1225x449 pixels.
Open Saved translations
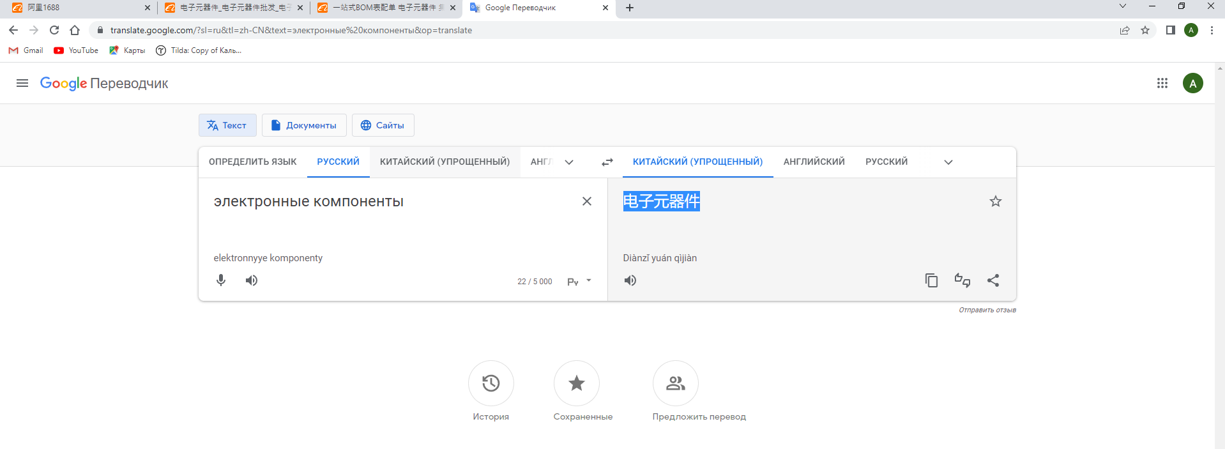click(x=577, y=383)
